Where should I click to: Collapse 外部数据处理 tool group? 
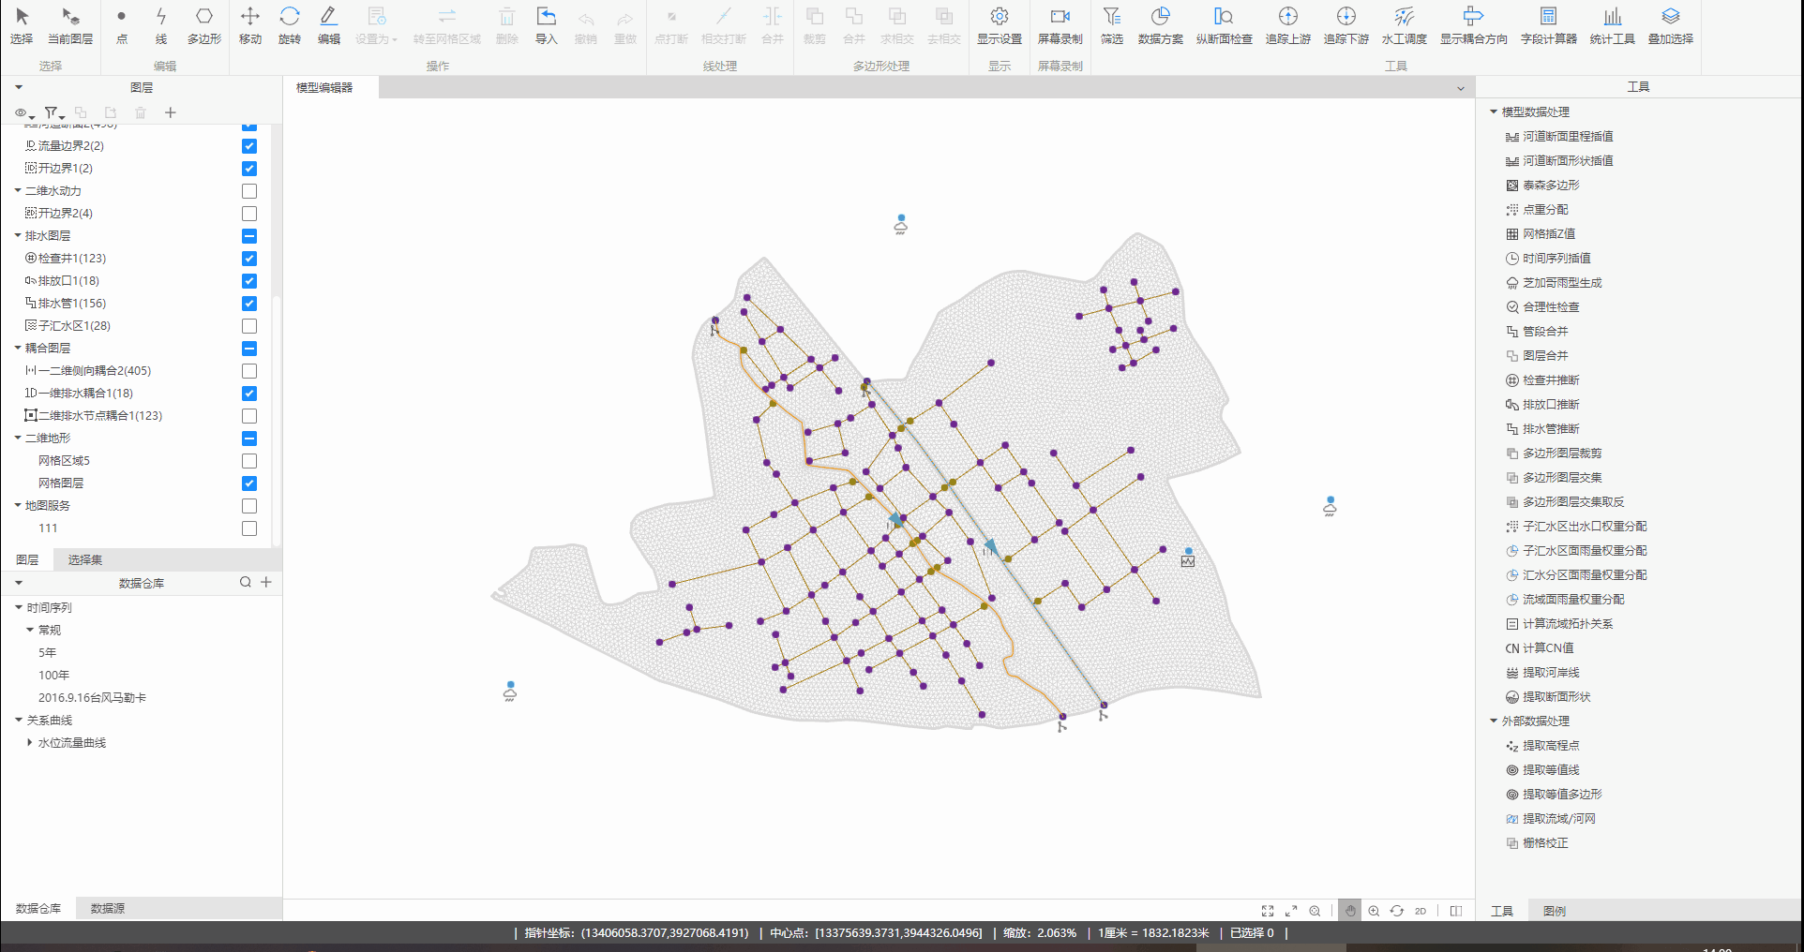[1494, 721]
